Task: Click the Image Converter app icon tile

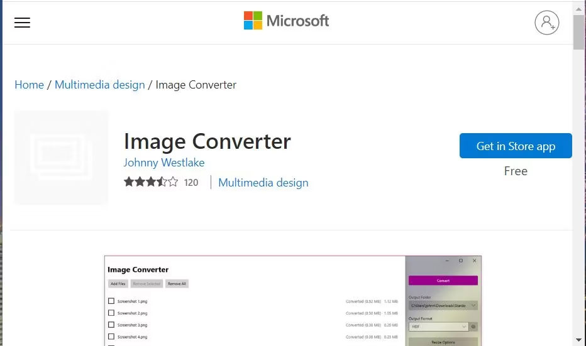Action: [61, 158]
